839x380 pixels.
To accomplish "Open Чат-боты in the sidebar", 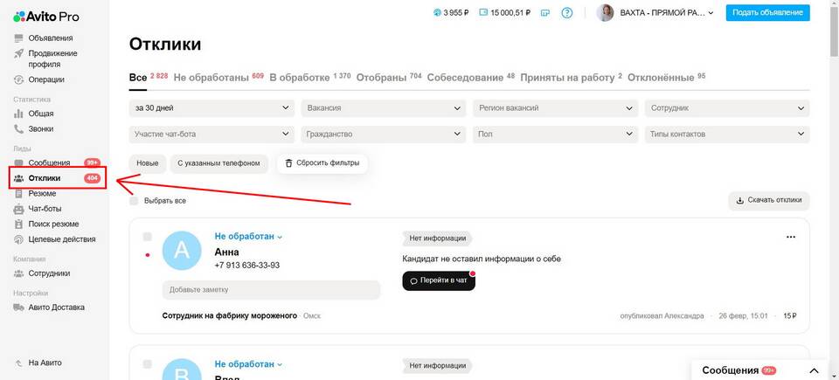I will pos(45,209).
